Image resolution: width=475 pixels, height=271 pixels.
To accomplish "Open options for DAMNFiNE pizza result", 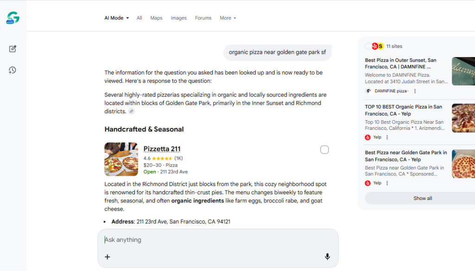I will tap(415, 91).
